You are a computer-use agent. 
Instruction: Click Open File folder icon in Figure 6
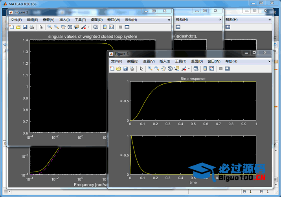click(119, 69)
